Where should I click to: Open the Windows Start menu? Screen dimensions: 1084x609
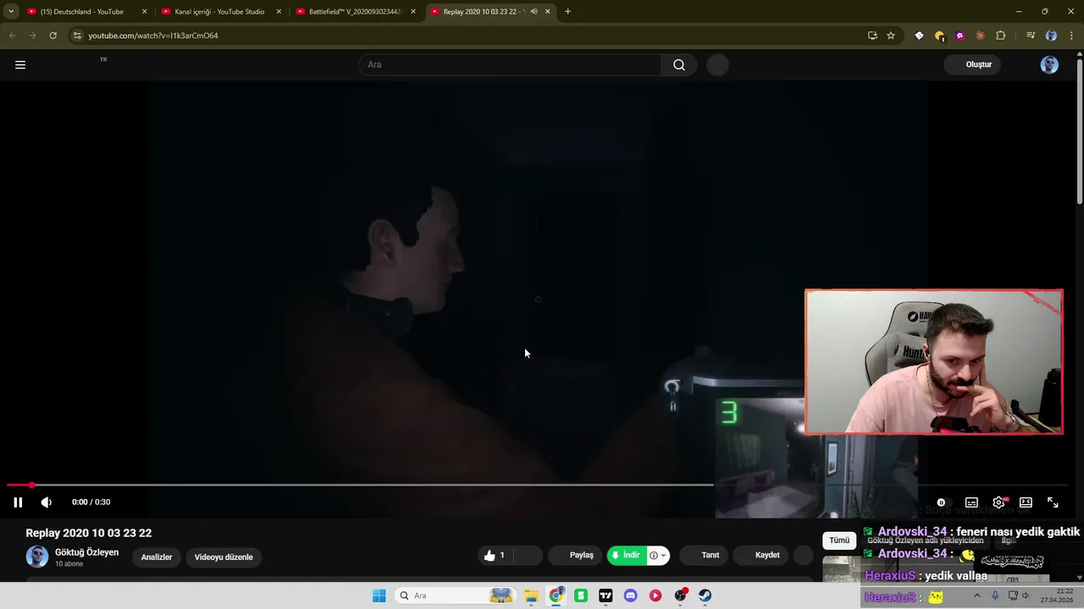[x=379, y=595]
